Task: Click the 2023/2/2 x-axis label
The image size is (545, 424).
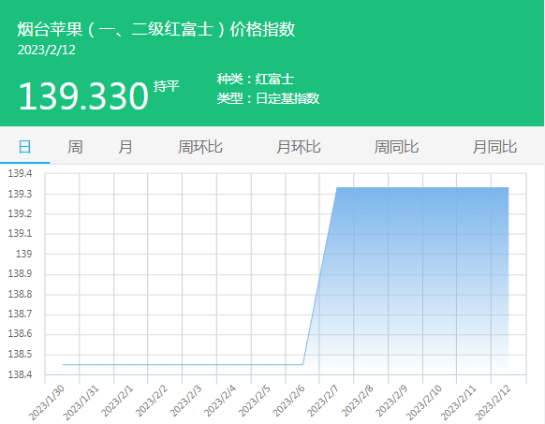Action: (x=152, y=401)
